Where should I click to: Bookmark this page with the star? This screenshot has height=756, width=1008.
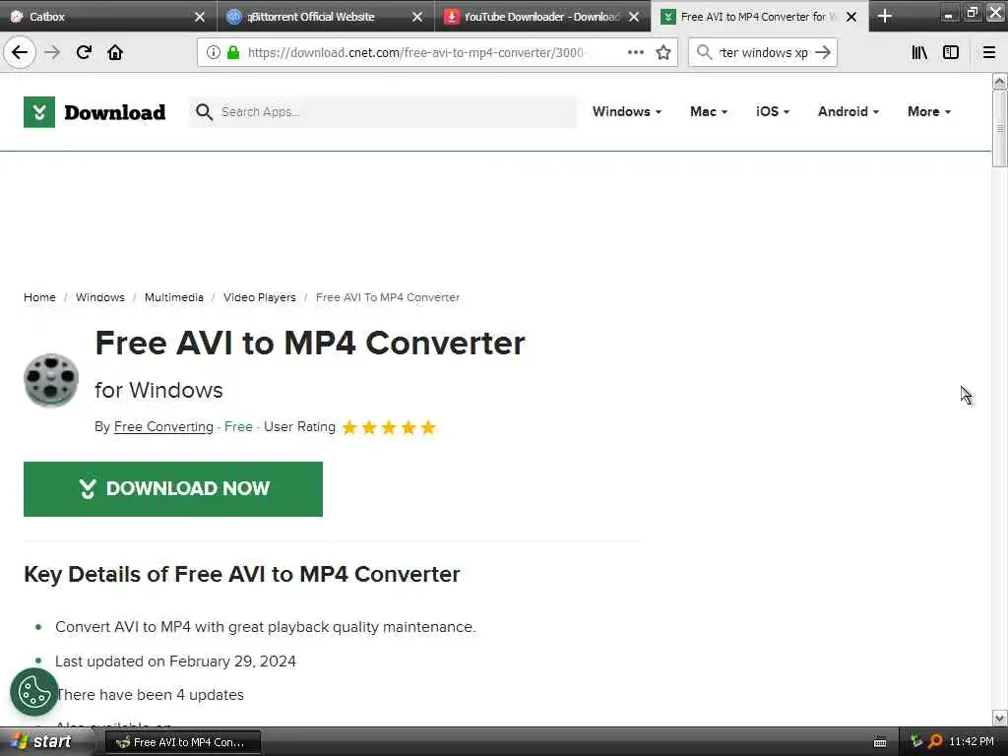(663, 52)
